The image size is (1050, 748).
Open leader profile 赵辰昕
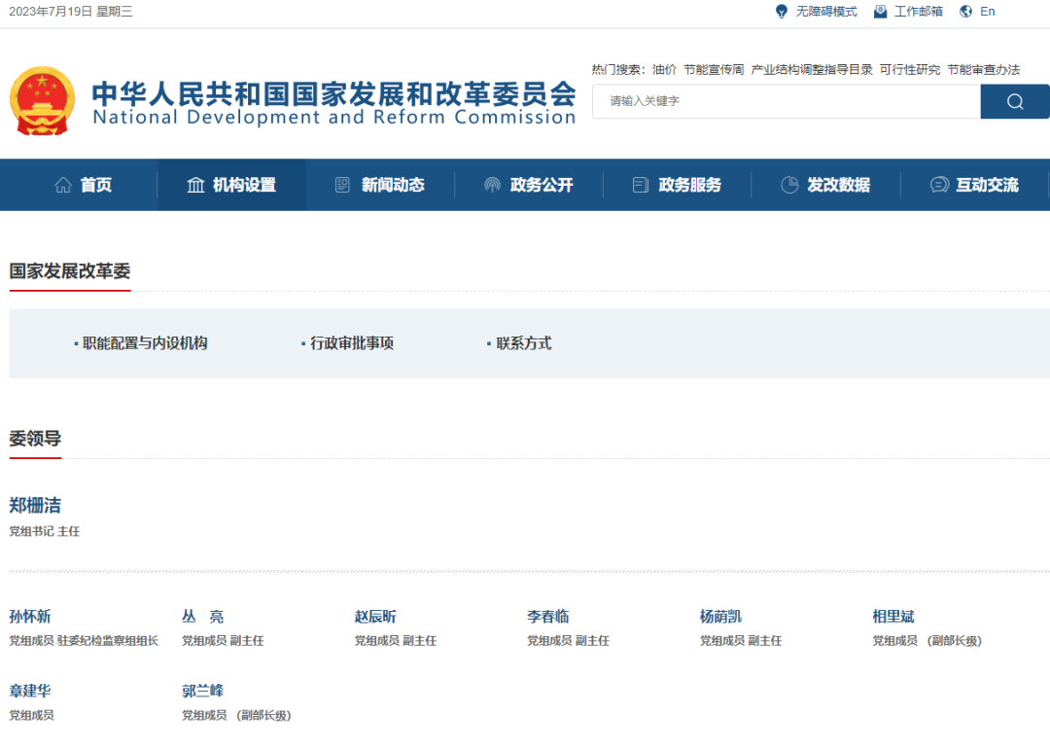(375, 617)
